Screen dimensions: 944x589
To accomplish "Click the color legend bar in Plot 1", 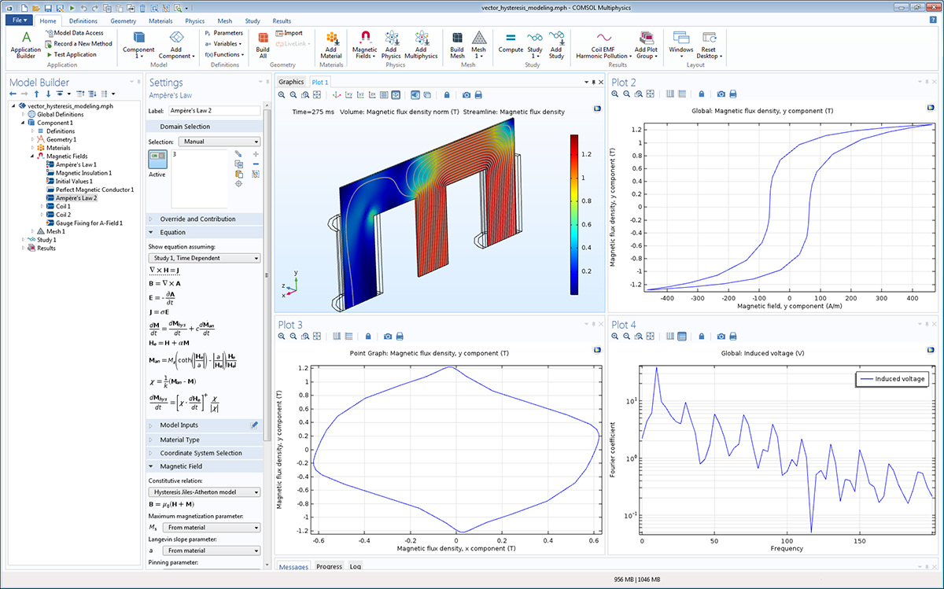I will point(574,214).
